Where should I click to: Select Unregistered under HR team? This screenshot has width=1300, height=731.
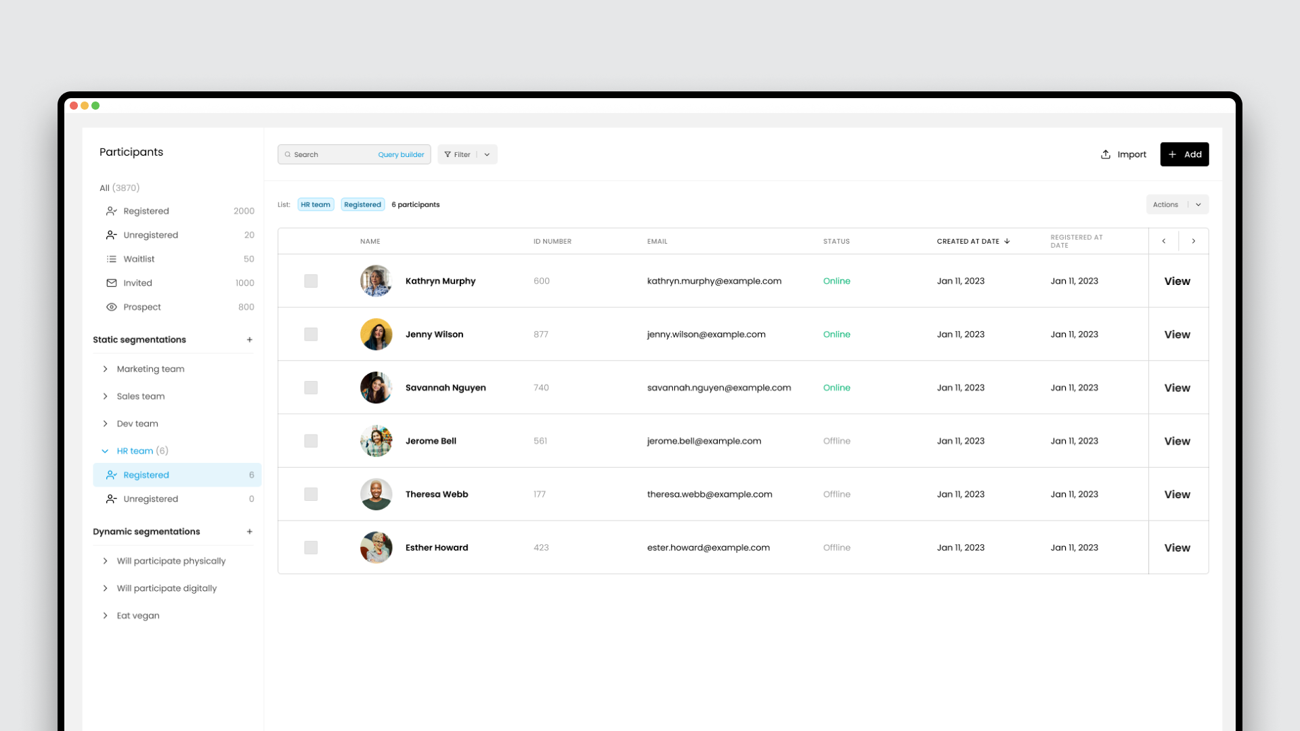coord(150,499)
